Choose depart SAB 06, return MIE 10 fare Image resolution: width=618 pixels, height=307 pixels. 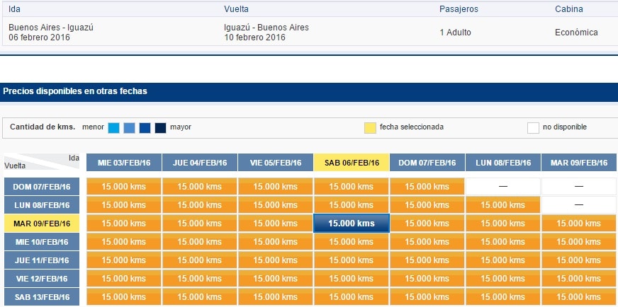[352, 242]
